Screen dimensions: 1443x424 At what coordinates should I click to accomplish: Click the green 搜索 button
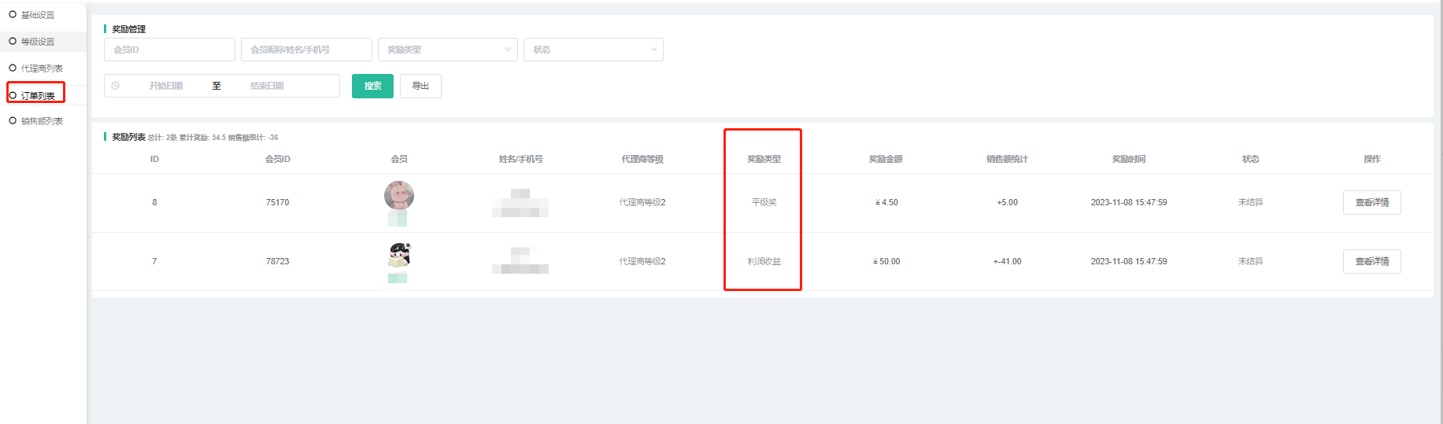372,86
